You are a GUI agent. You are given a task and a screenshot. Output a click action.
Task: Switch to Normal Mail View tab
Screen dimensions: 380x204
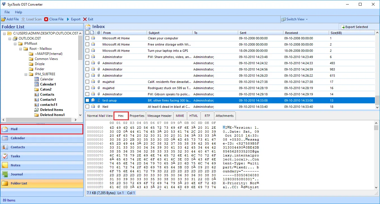point(100,116)
